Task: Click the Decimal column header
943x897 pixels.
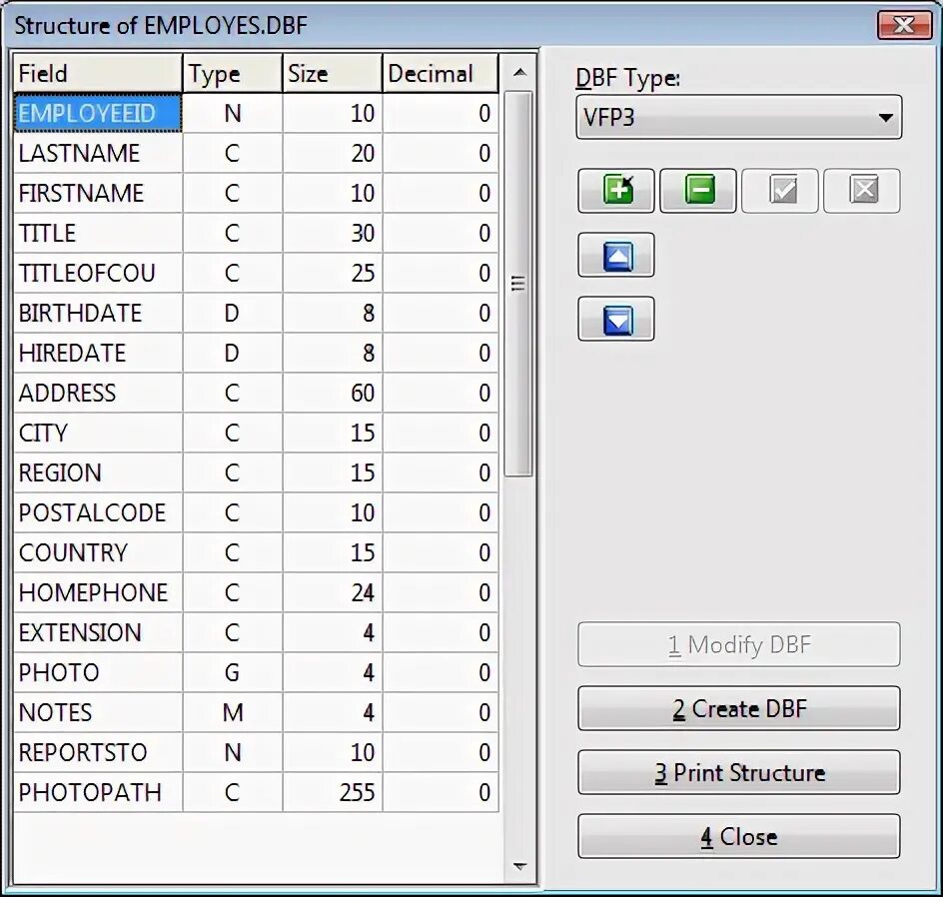Action: pyautogui.click(x=441, y=73)
